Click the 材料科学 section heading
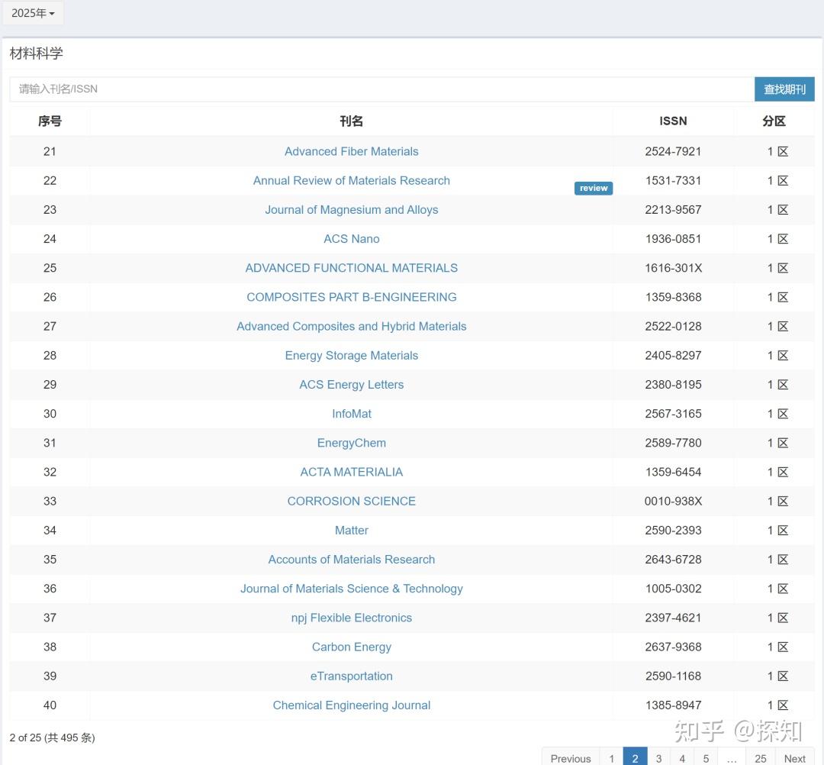The height and width of the screenshot is (765, 824). point(37,53)
